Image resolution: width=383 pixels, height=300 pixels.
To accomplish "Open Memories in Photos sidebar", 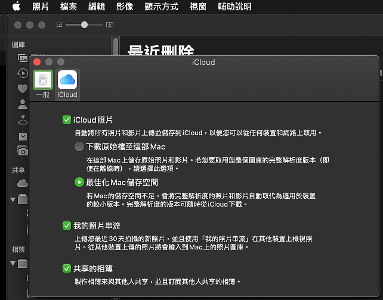I will click(x=23, y=73).
